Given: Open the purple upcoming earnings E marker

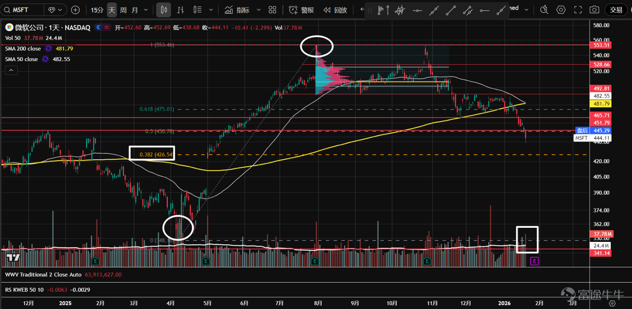Looking at the screenshot, I should click(534, 261).
